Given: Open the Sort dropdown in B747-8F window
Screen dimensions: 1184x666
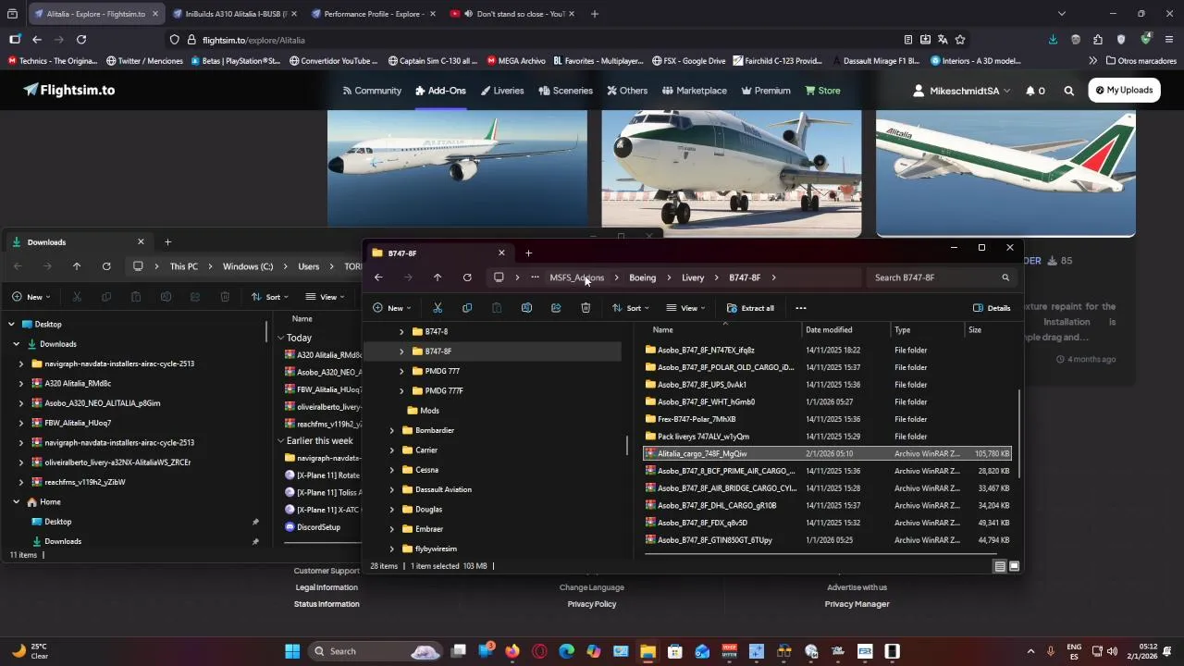Looking at the screenshot, I should click(632, 308).
